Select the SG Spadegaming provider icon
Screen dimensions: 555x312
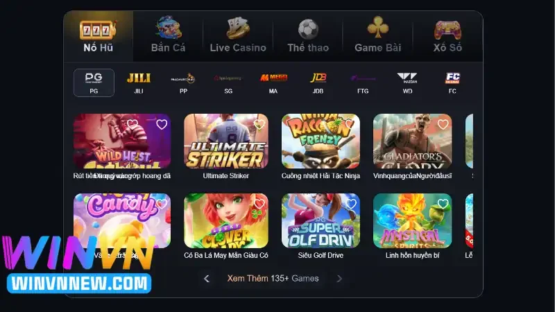point(228,83)
